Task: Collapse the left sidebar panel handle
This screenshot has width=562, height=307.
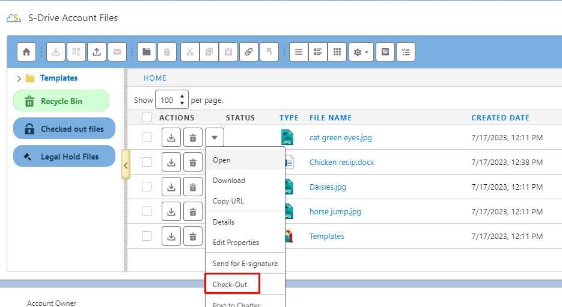Action: (125, 165)
